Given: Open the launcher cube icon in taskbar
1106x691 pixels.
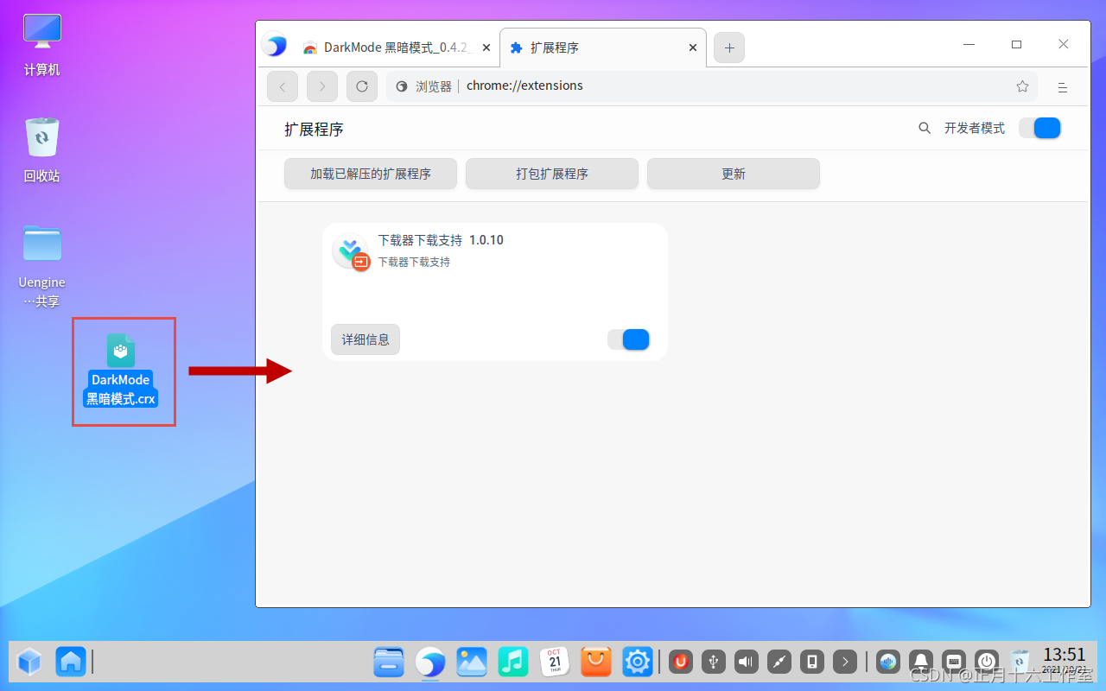Looking at the screenshot, I should coord(29,662).
